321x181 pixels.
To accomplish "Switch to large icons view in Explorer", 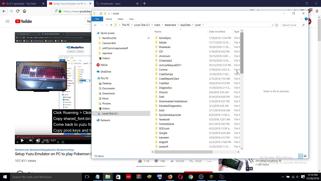I will tap(305, 156).
